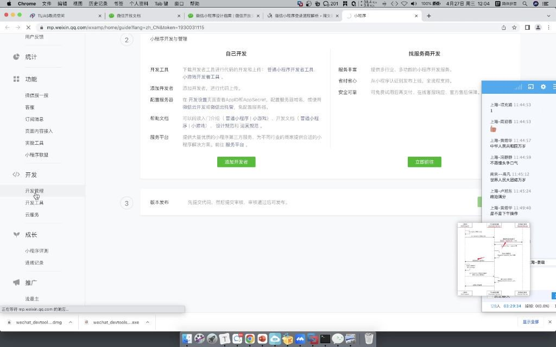This screenshot has width=556, height=347.
Task: Go forward using the Chrome forward arrow
Action: point(18,27)
